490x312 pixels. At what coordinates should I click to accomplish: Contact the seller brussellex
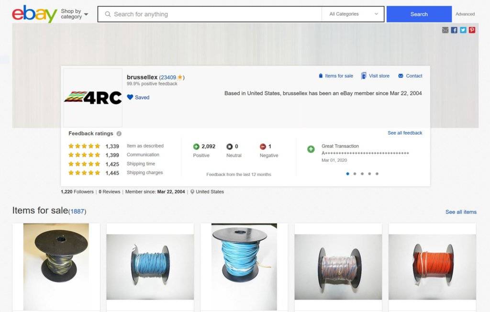(x=410, y=76)
